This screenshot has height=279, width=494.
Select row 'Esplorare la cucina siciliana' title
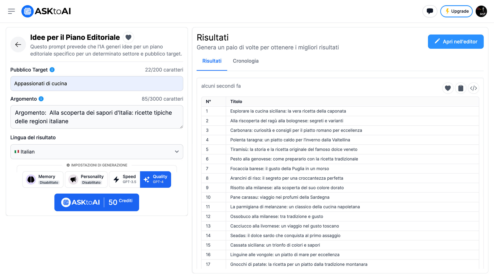coord(288,111)
